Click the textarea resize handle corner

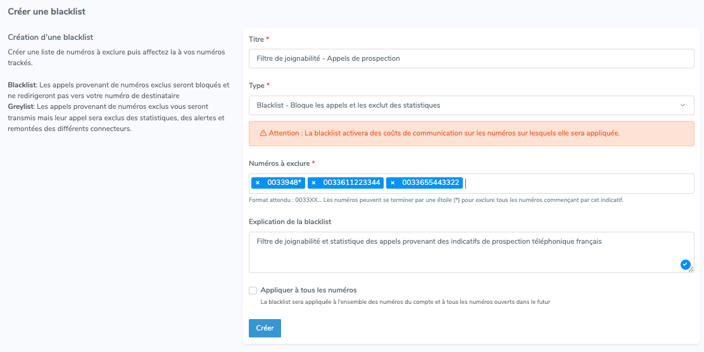point(691,270)
